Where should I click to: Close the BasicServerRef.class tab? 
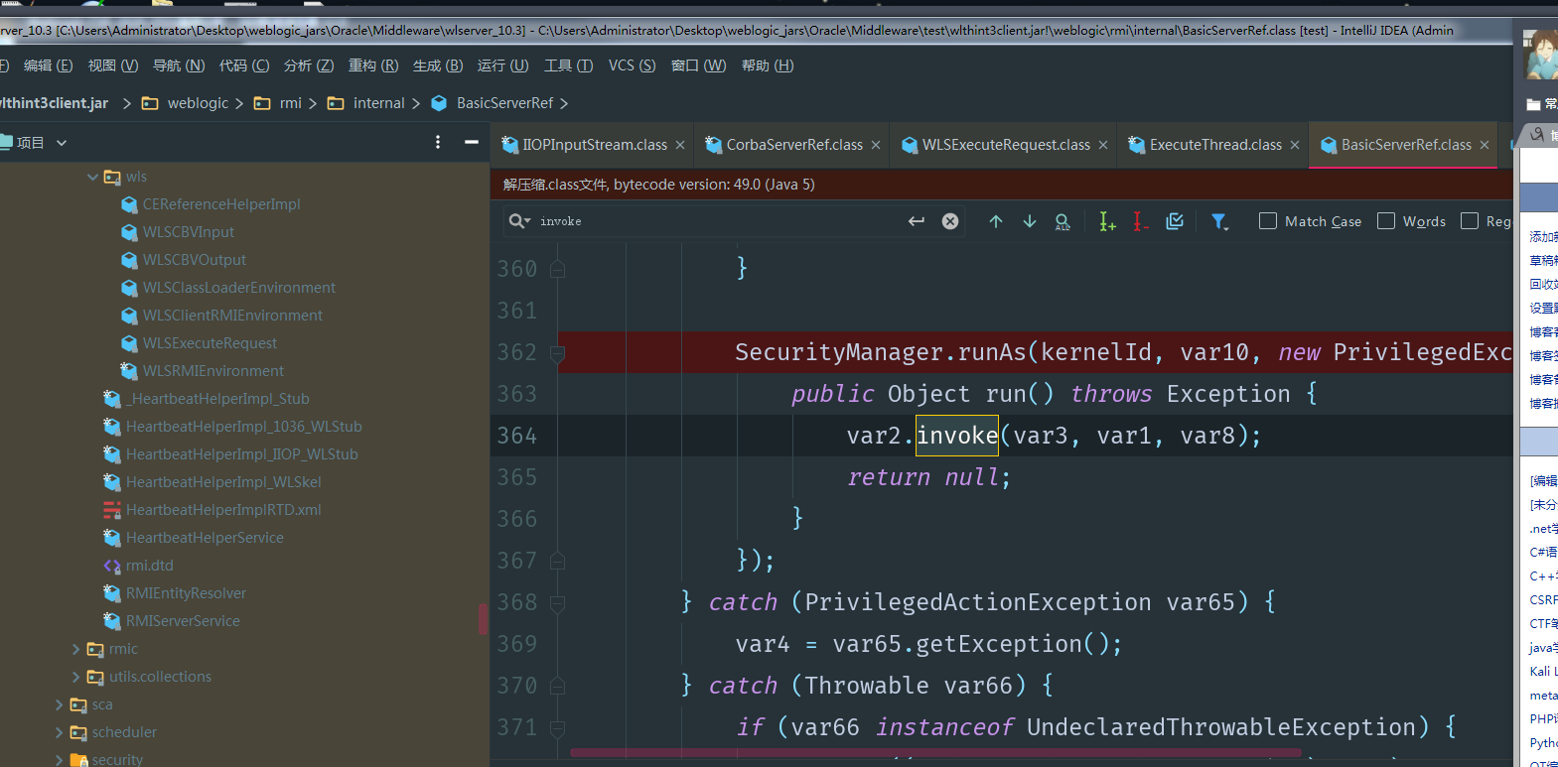point(1485,145)
